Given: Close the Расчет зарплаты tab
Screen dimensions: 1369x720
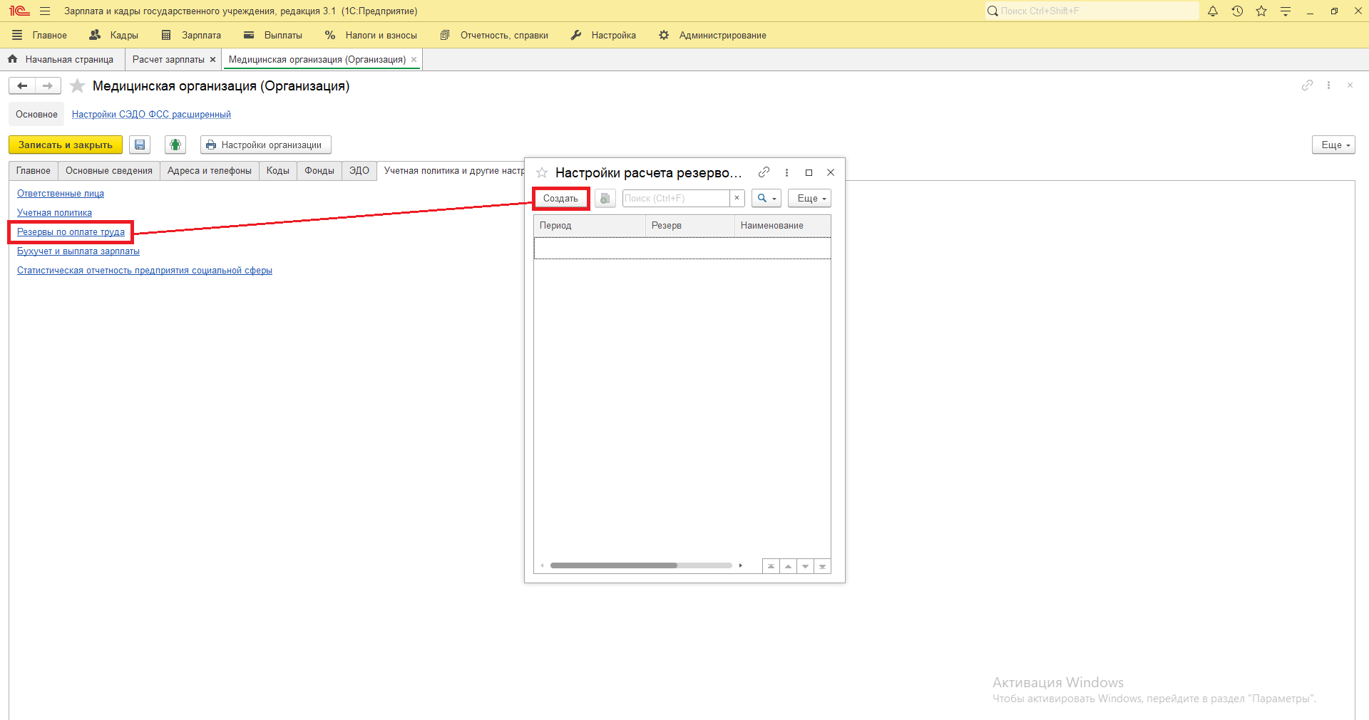Looking at the screenshot, I should pos(212,60).
